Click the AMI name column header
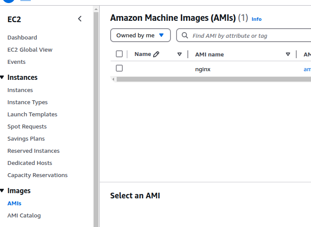 tap(210, 54)
